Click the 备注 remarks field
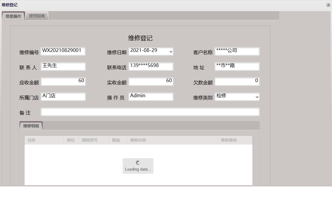332x215 pixels. (150, 112)
